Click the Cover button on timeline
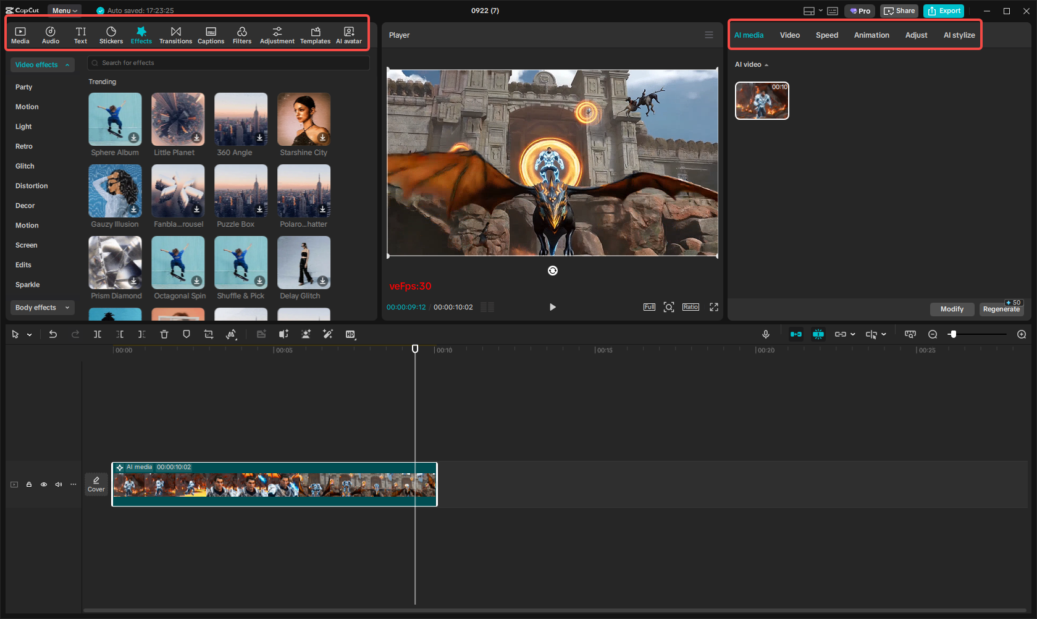 coord(96,484)
